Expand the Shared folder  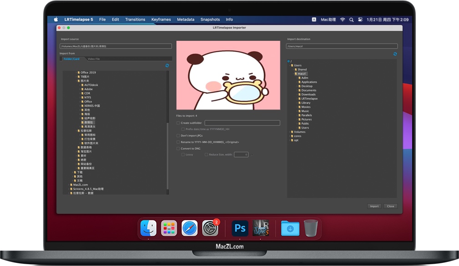pos(293,70)
